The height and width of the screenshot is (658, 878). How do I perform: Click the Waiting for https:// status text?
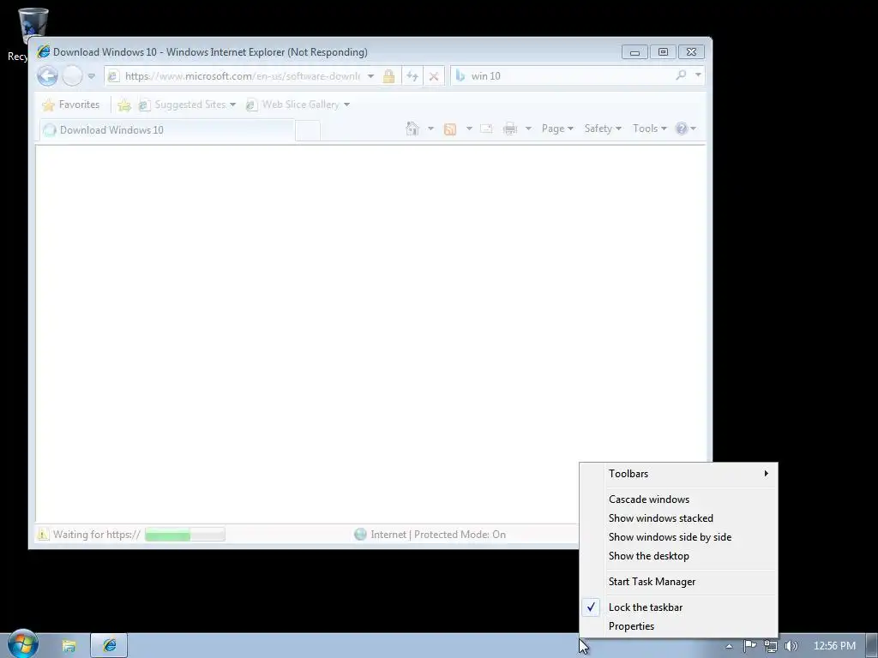click(96, 535)
